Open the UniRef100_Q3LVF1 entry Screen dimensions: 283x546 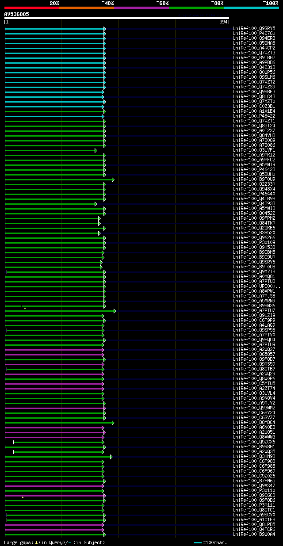254,150
